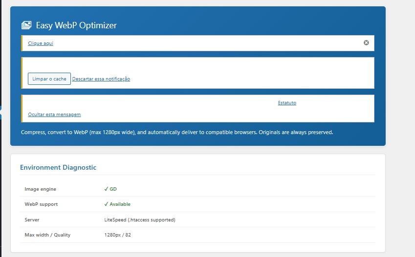Image resolution: width=415 pixels, height=257 pixels.
Task: Click the 'Compress, convert to WebP' description text
Action: pos(177,132)
